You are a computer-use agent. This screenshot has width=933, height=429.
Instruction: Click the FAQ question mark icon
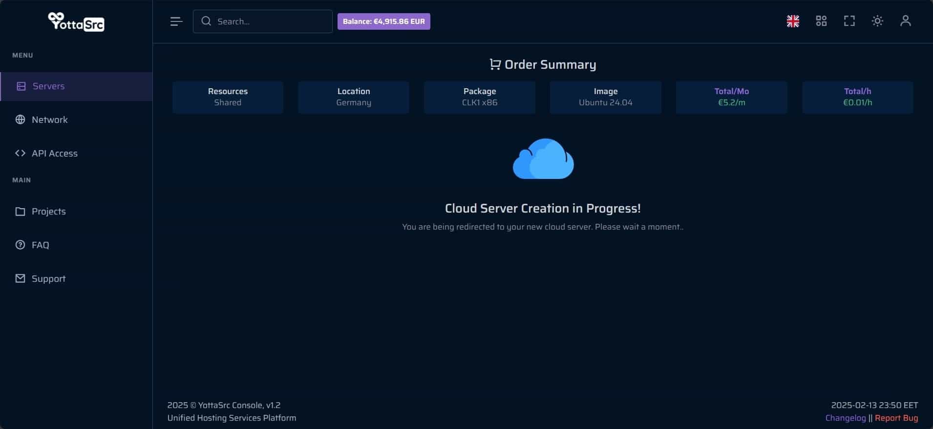coord(20,245)
